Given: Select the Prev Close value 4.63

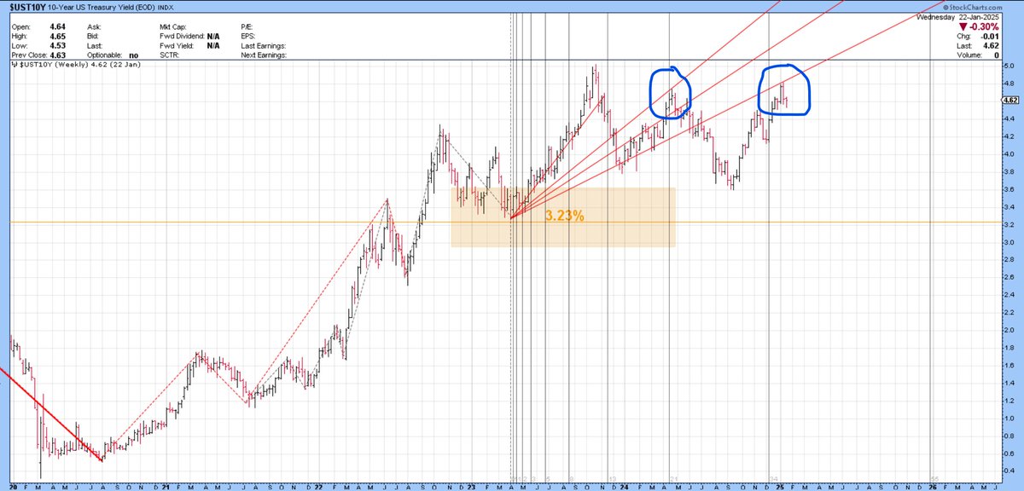Looking at the screenshot, I should [58, 55].
